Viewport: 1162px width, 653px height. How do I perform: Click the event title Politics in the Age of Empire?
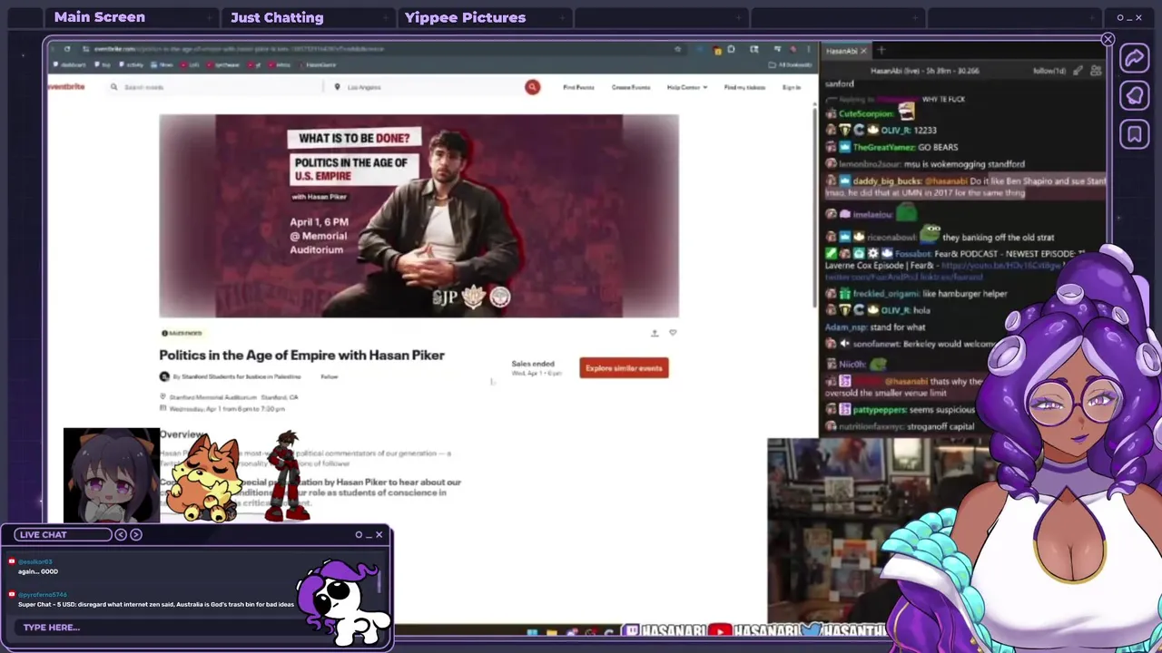tap(301, 355)
